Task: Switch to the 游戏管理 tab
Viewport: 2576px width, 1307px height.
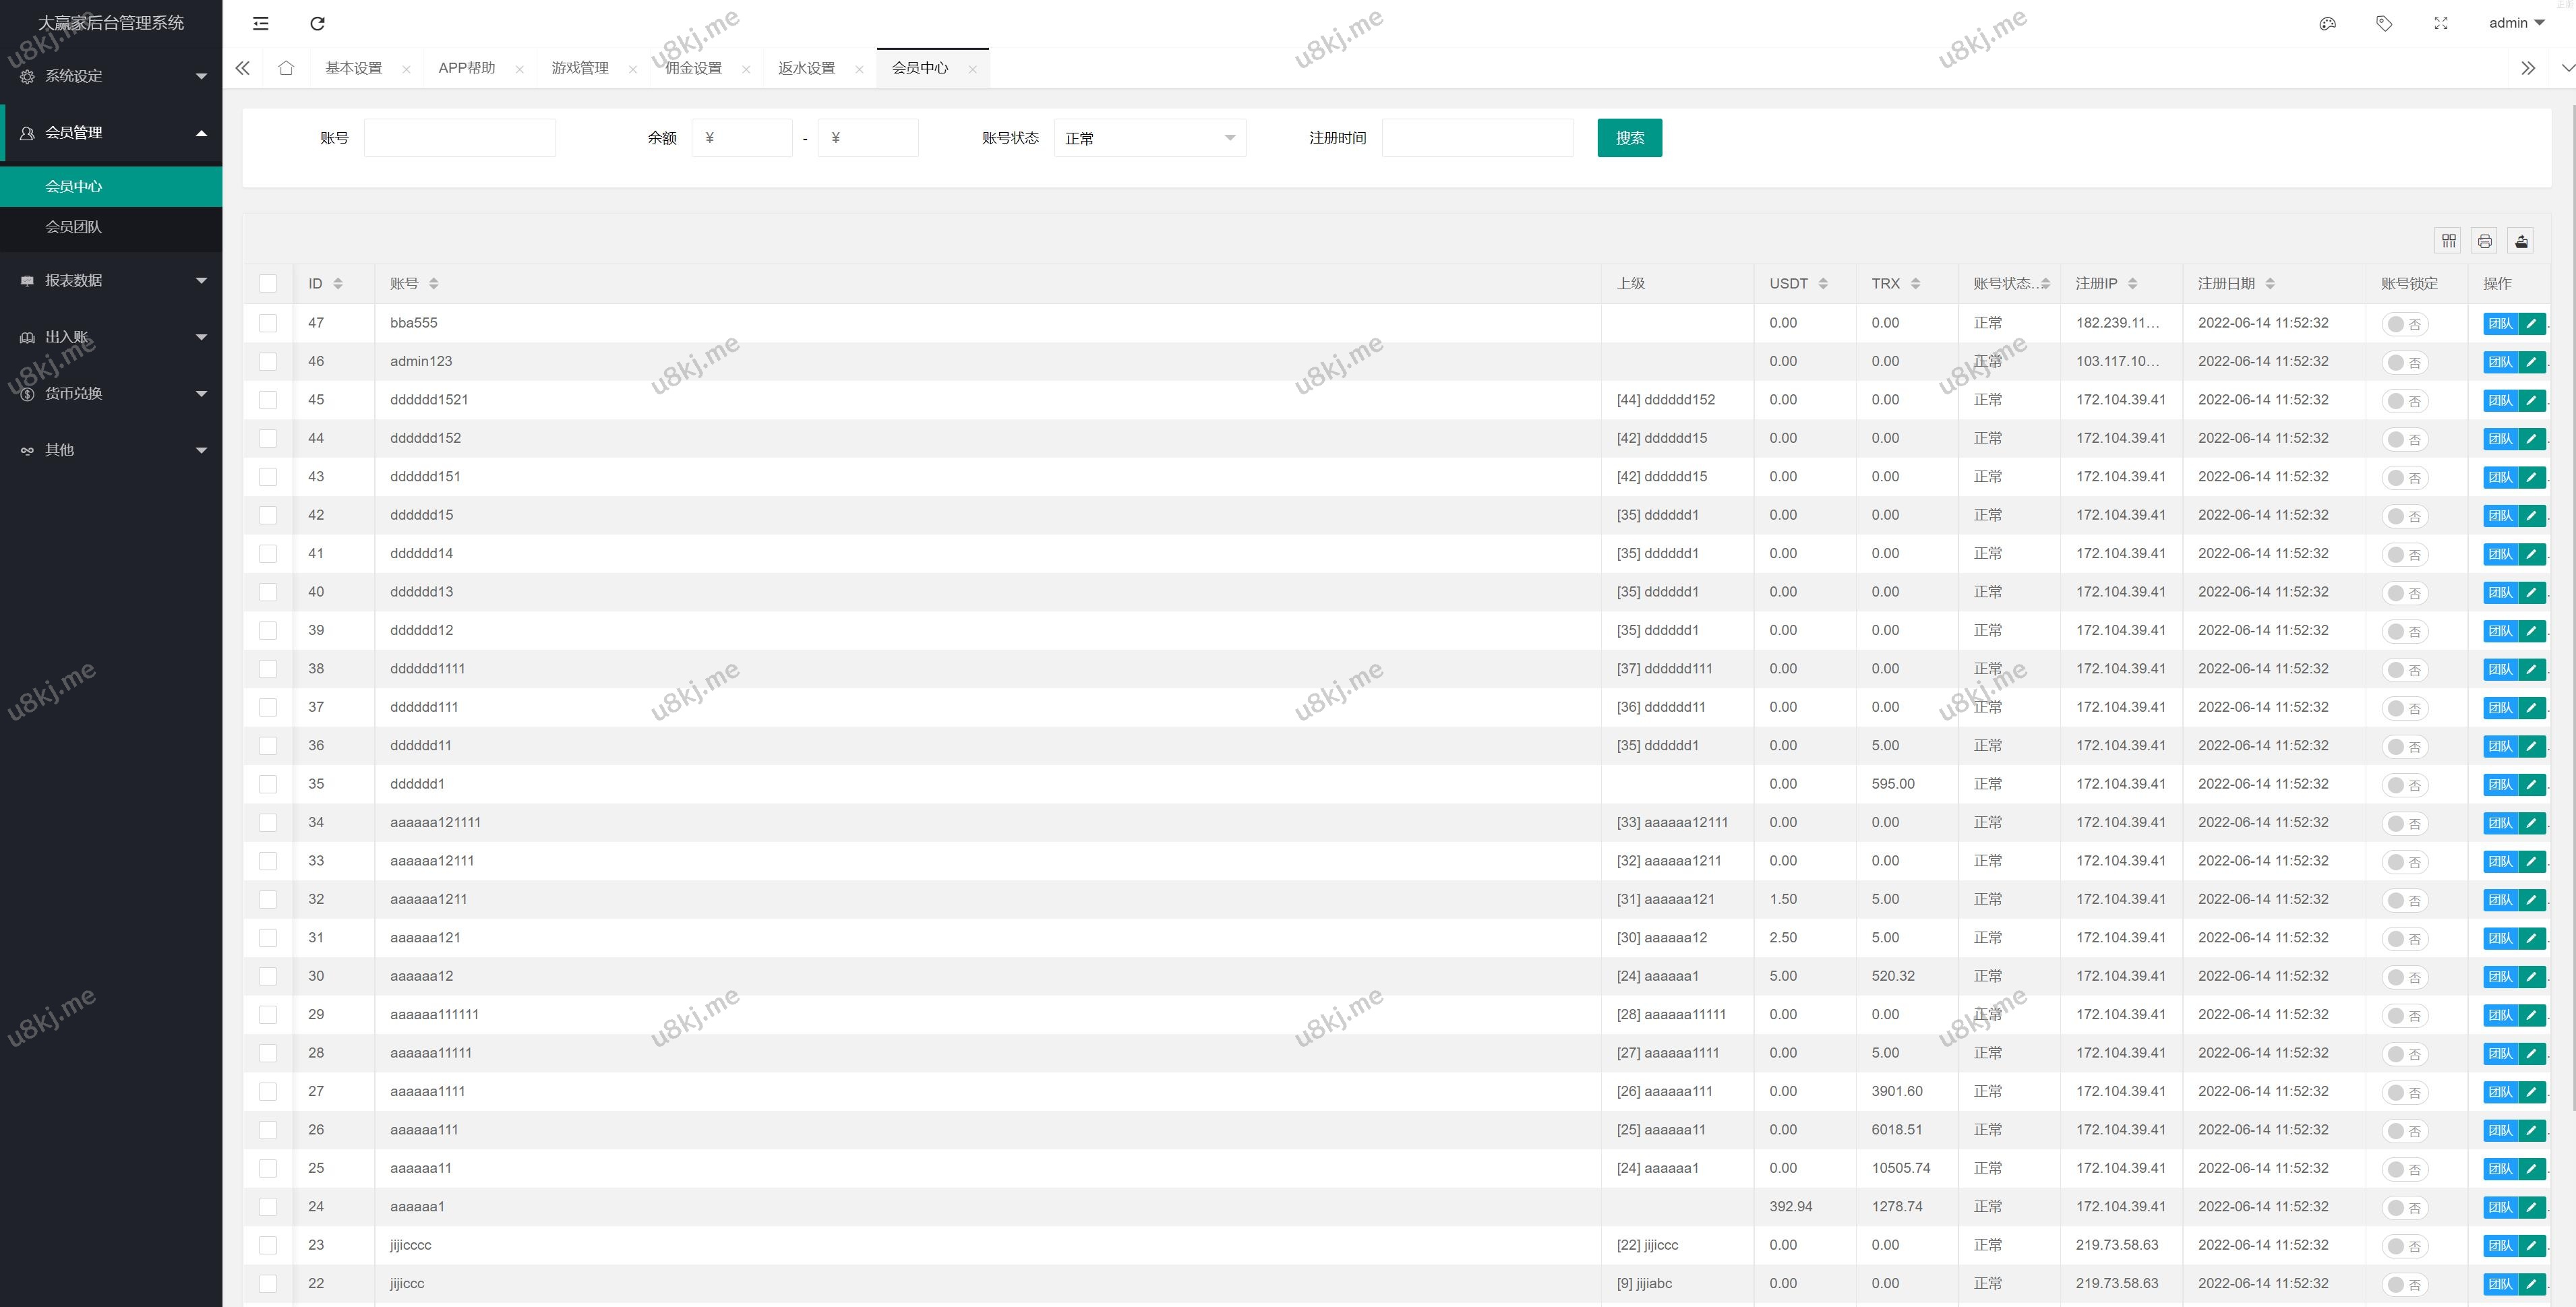Action: pyautogui.click(x=580, y=68)
